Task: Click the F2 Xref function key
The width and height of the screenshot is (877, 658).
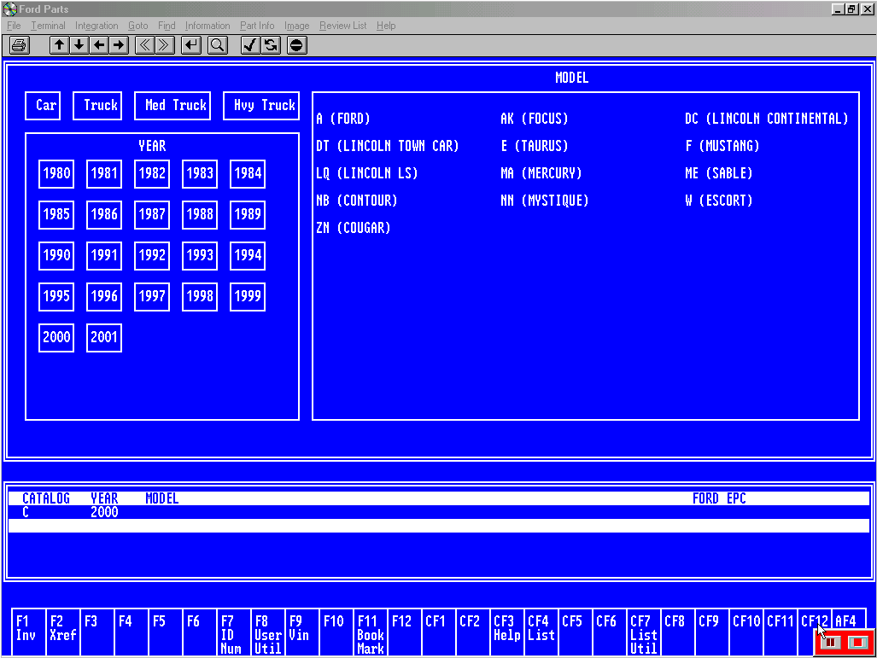Action: (62, 632)
